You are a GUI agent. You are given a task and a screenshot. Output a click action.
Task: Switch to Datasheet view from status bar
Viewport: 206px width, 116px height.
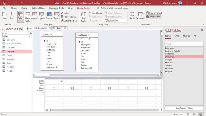pyautogui.click(x=188, y=114)
